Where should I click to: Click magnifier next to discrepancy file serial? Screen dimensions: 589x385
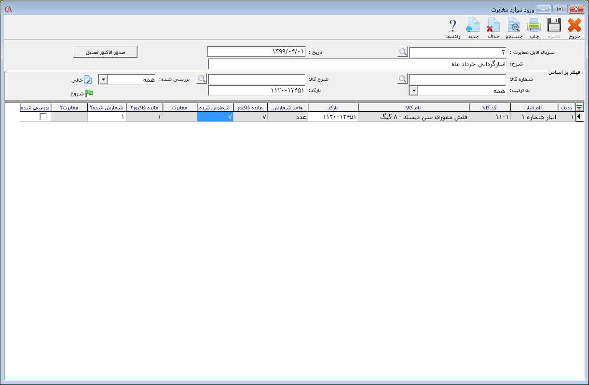coord(403,52)
